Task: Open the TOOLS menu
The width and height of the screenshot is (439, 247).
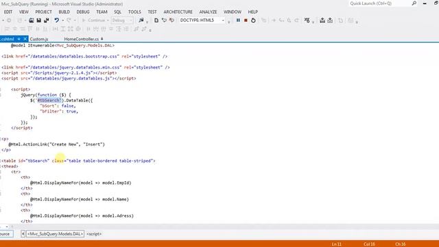Action: point(134,12)
